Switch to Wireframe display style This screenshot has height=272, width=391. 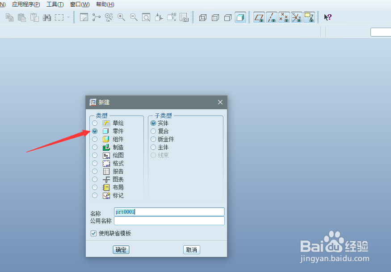click(x=203, y=18)
